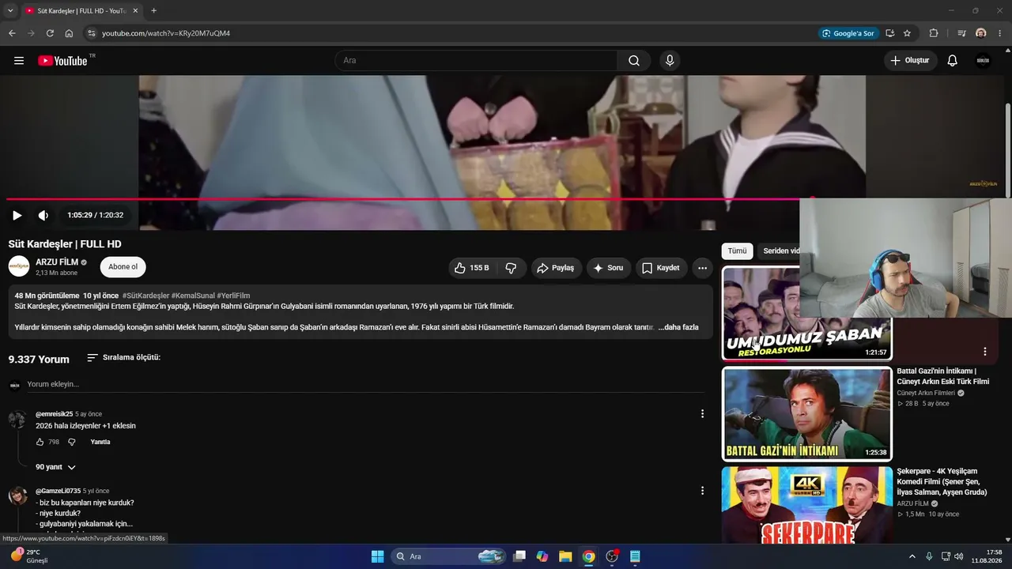
Task: Open browser media controls icon
Action: [961, 33]
